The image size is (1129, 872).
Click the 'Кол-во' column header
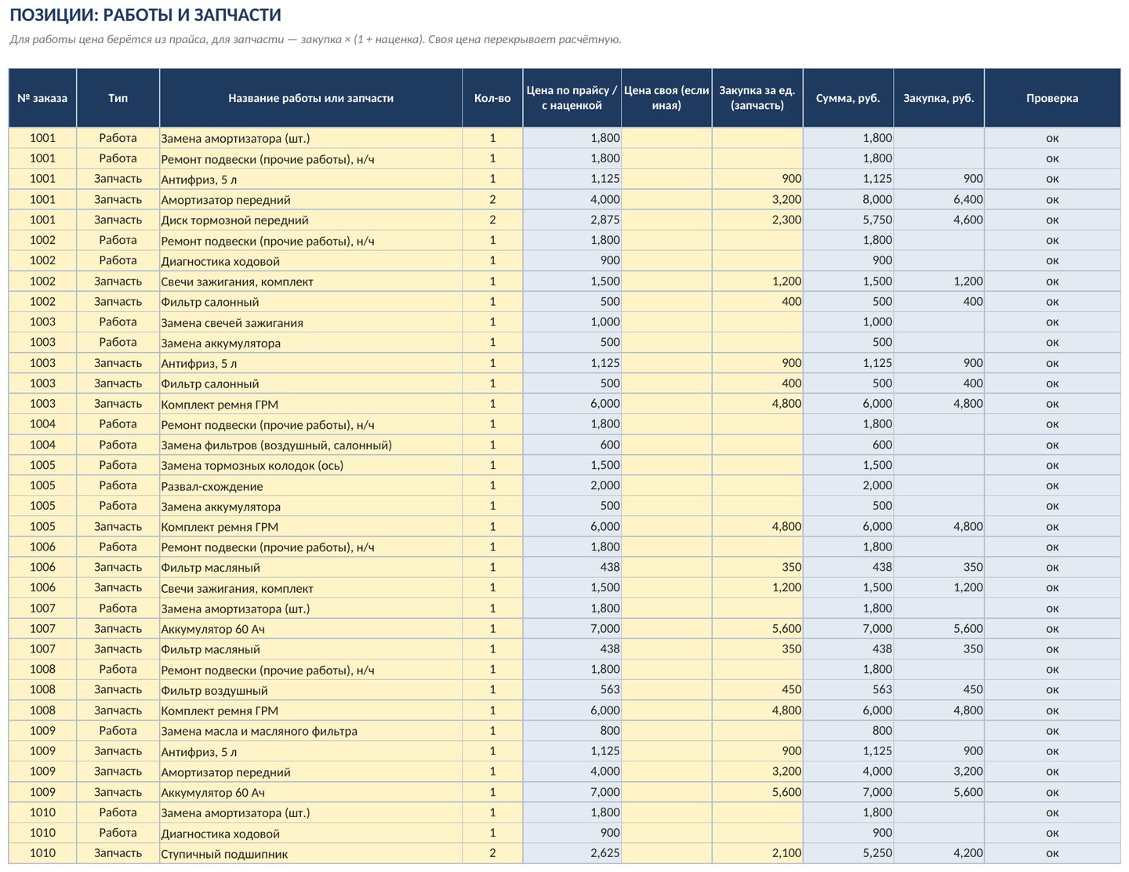coord(492,98)
